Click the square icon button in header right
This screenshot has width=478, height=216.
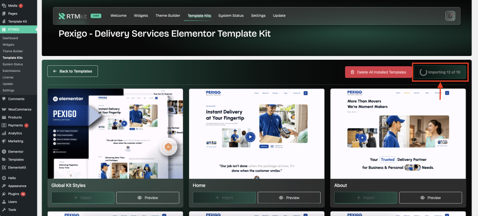pos(450,16)
